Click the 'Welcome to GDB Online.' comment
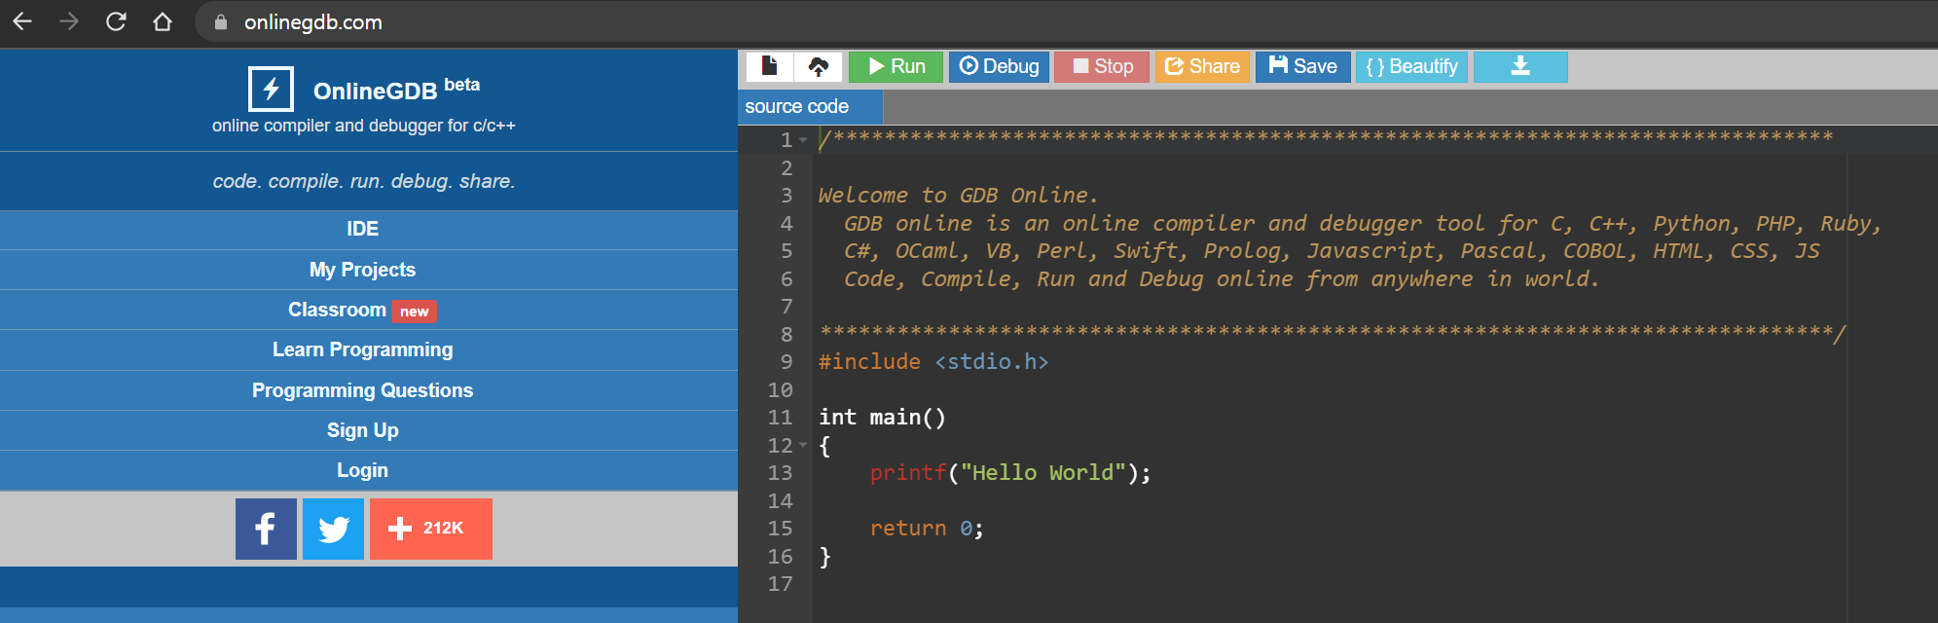The width and height of the screenshot is (1938, 623). 958,196
